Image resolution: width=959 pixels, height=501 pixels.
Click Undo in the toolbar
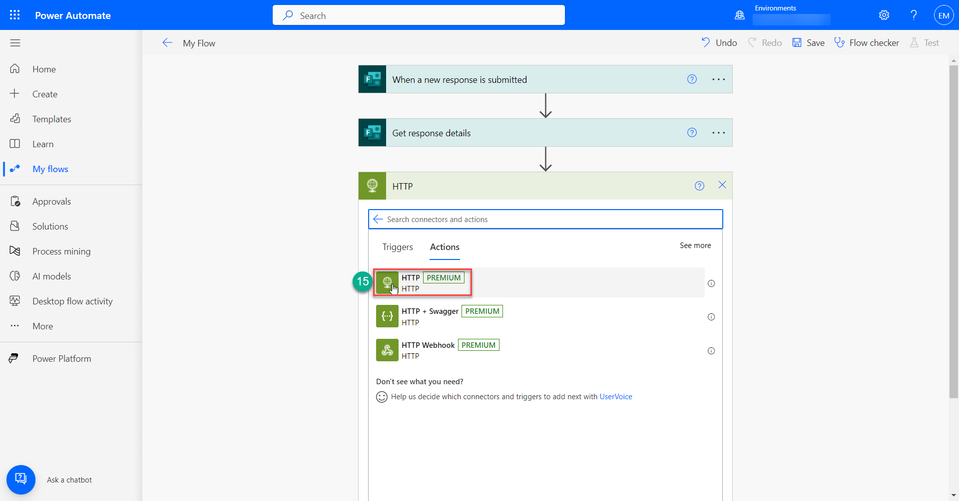tap(719, 43)
